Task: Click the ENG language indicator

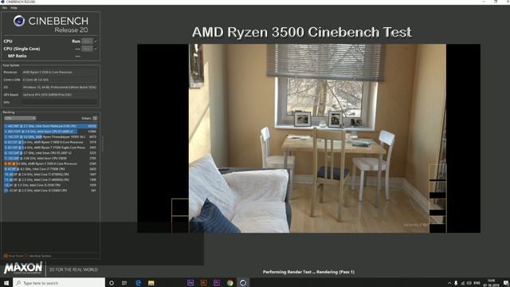Action: 477,283
